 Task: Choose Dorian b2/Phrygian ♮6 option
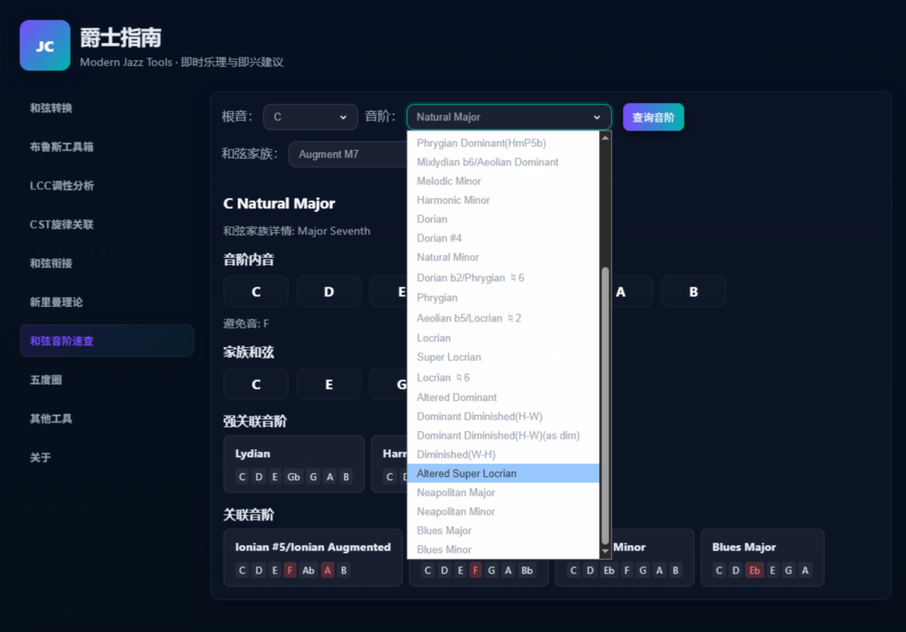point(502,278)
